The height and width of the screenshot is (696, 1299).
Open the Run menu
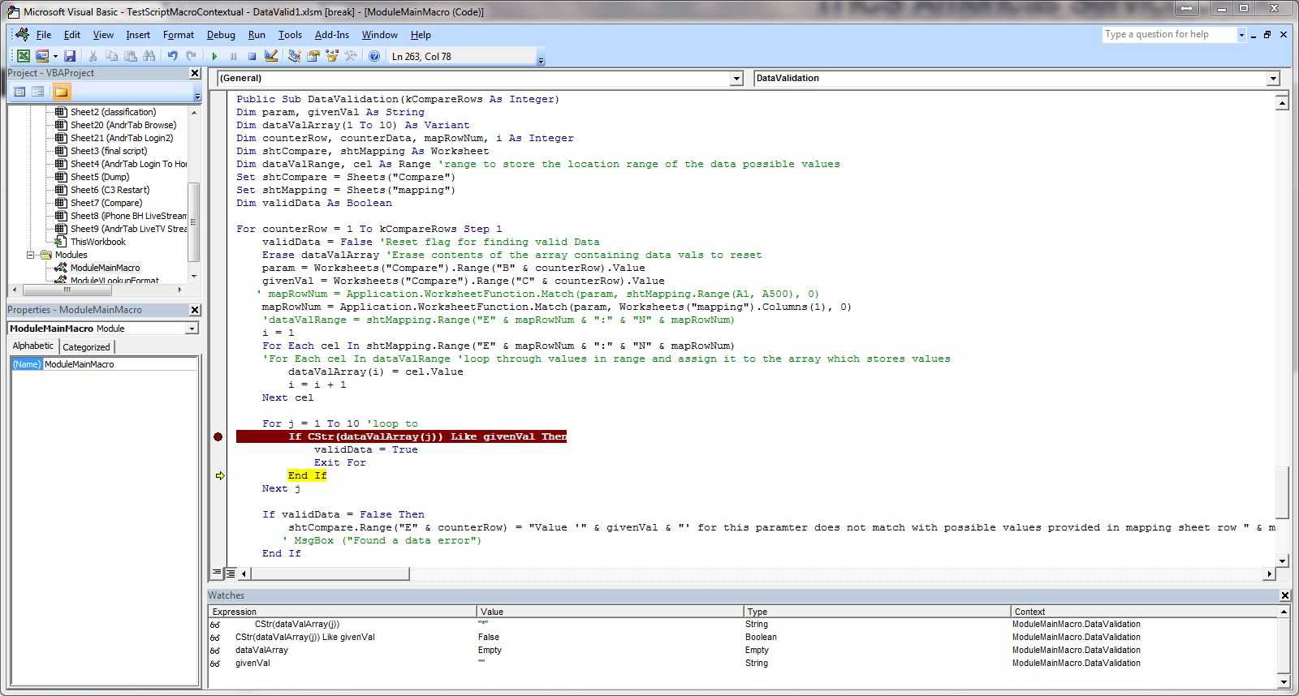(257, 35)
